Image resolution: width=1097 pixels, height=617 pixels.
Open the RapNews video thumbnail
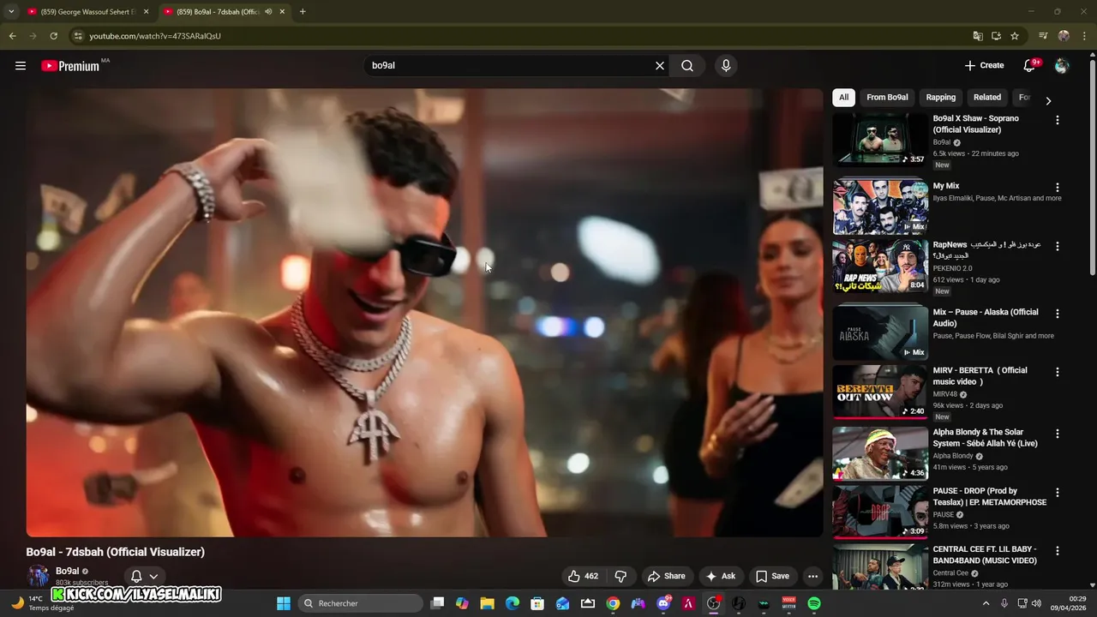click(880, 266)
